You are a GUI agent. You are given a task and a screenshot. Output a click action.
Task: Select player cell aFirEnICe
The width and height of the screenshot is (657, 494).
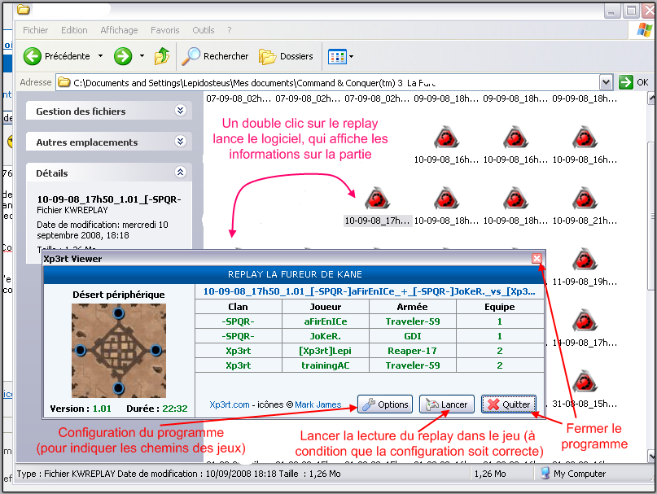point(326,321)
